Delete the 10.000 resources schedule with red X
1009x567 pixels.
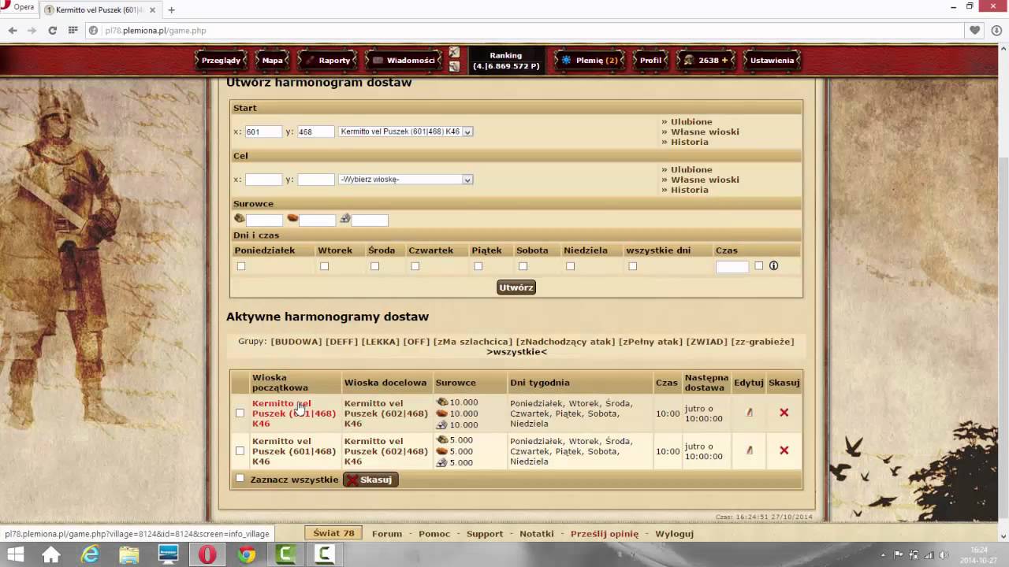point(784,412)
